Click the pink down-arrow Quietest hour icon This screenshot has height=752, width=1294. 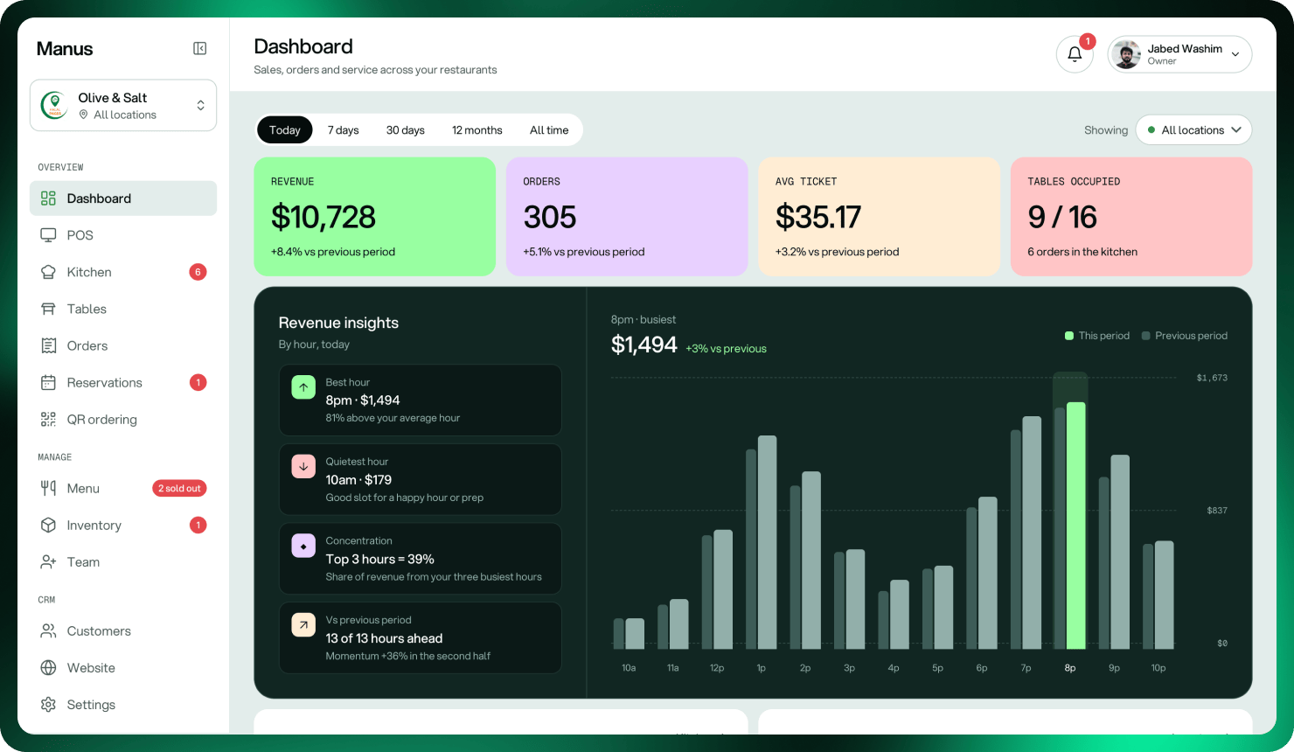tap(303, 466)
